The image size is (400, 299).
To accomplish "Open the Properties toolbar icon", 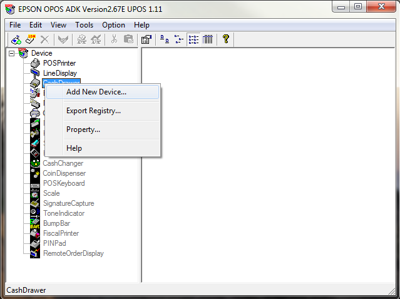I will coord(146,39).
